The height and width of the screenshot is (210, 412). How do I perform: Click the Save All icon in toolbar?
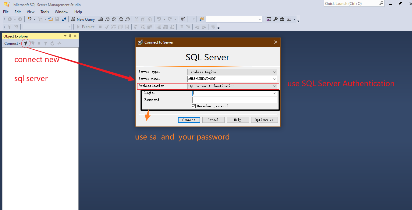tap(64, 19)
